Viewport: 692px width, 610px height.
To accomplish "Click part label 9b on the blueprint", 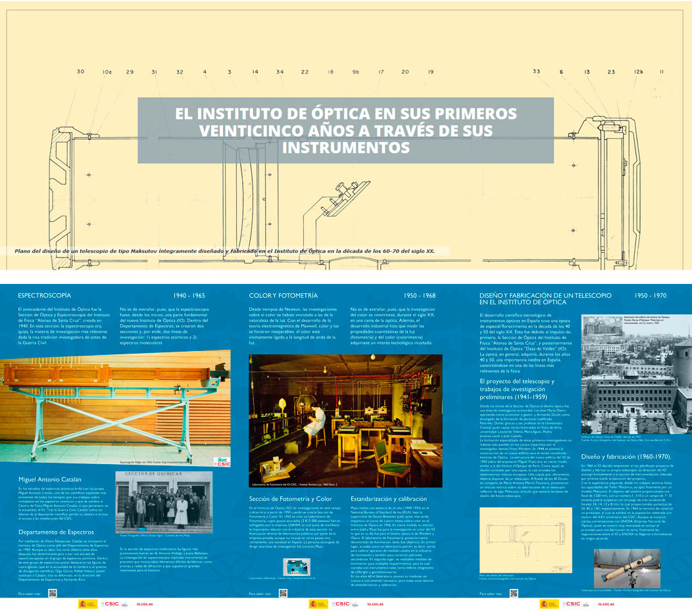I will 356,72.
